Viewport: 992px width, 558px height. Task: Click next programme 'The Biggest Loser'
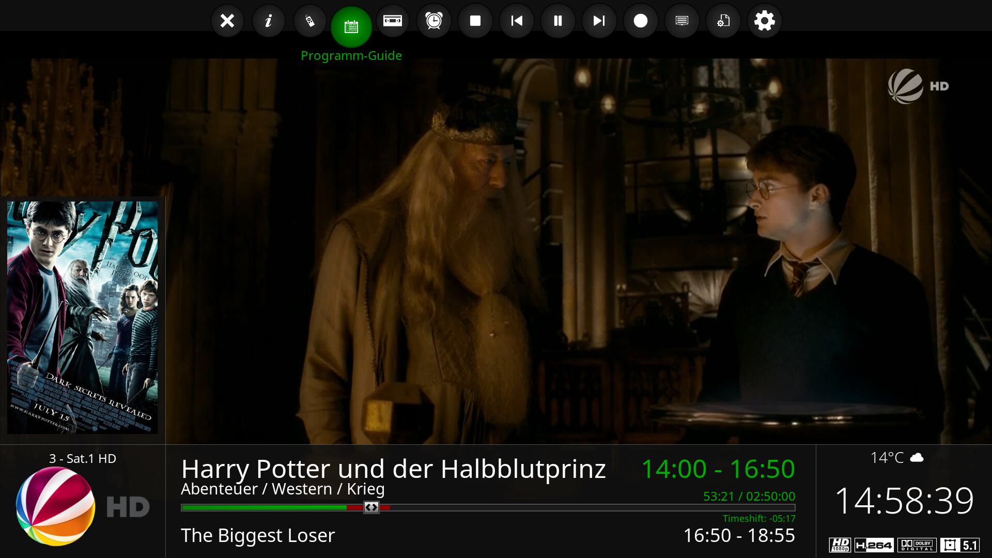(258, 536)
